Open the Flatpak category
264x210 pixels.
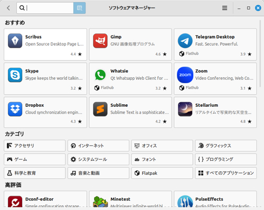click(162, 173)
